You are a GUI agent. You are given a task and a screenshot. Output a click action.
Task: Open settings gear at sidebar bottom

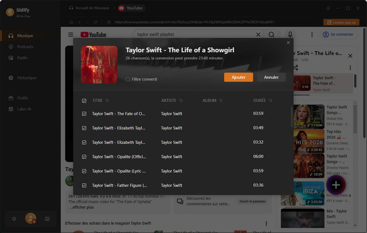[14, 219]
